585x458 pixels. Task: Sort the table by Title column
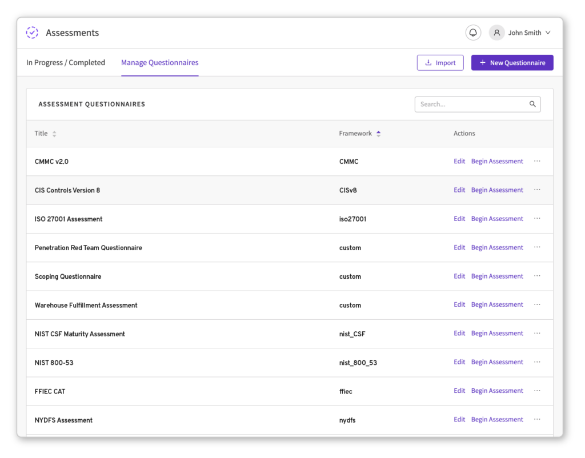(x=54, y=134)
